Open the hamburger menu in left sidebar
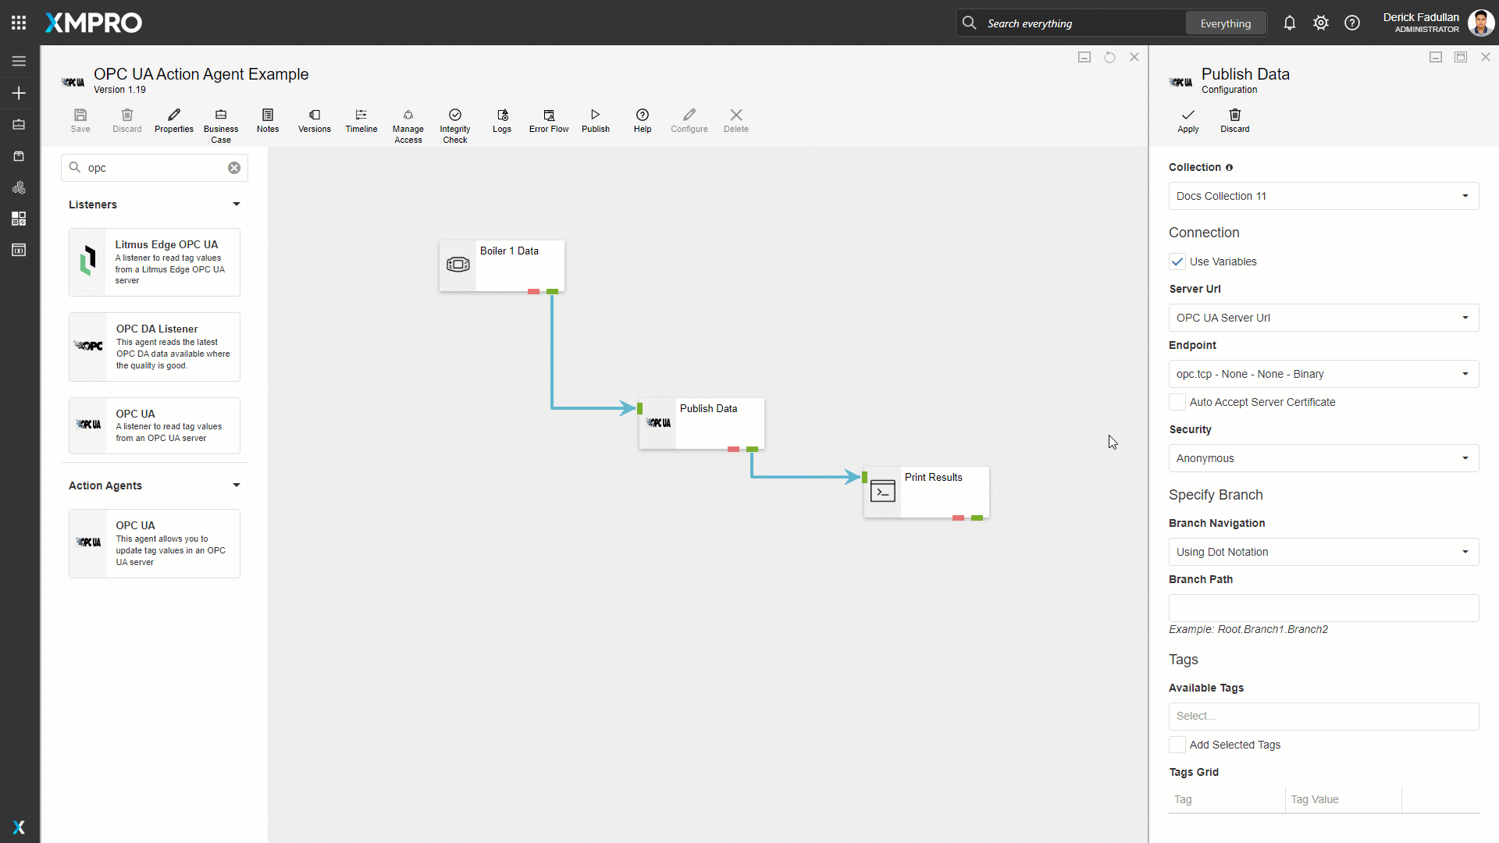 (x=19, y=61)
